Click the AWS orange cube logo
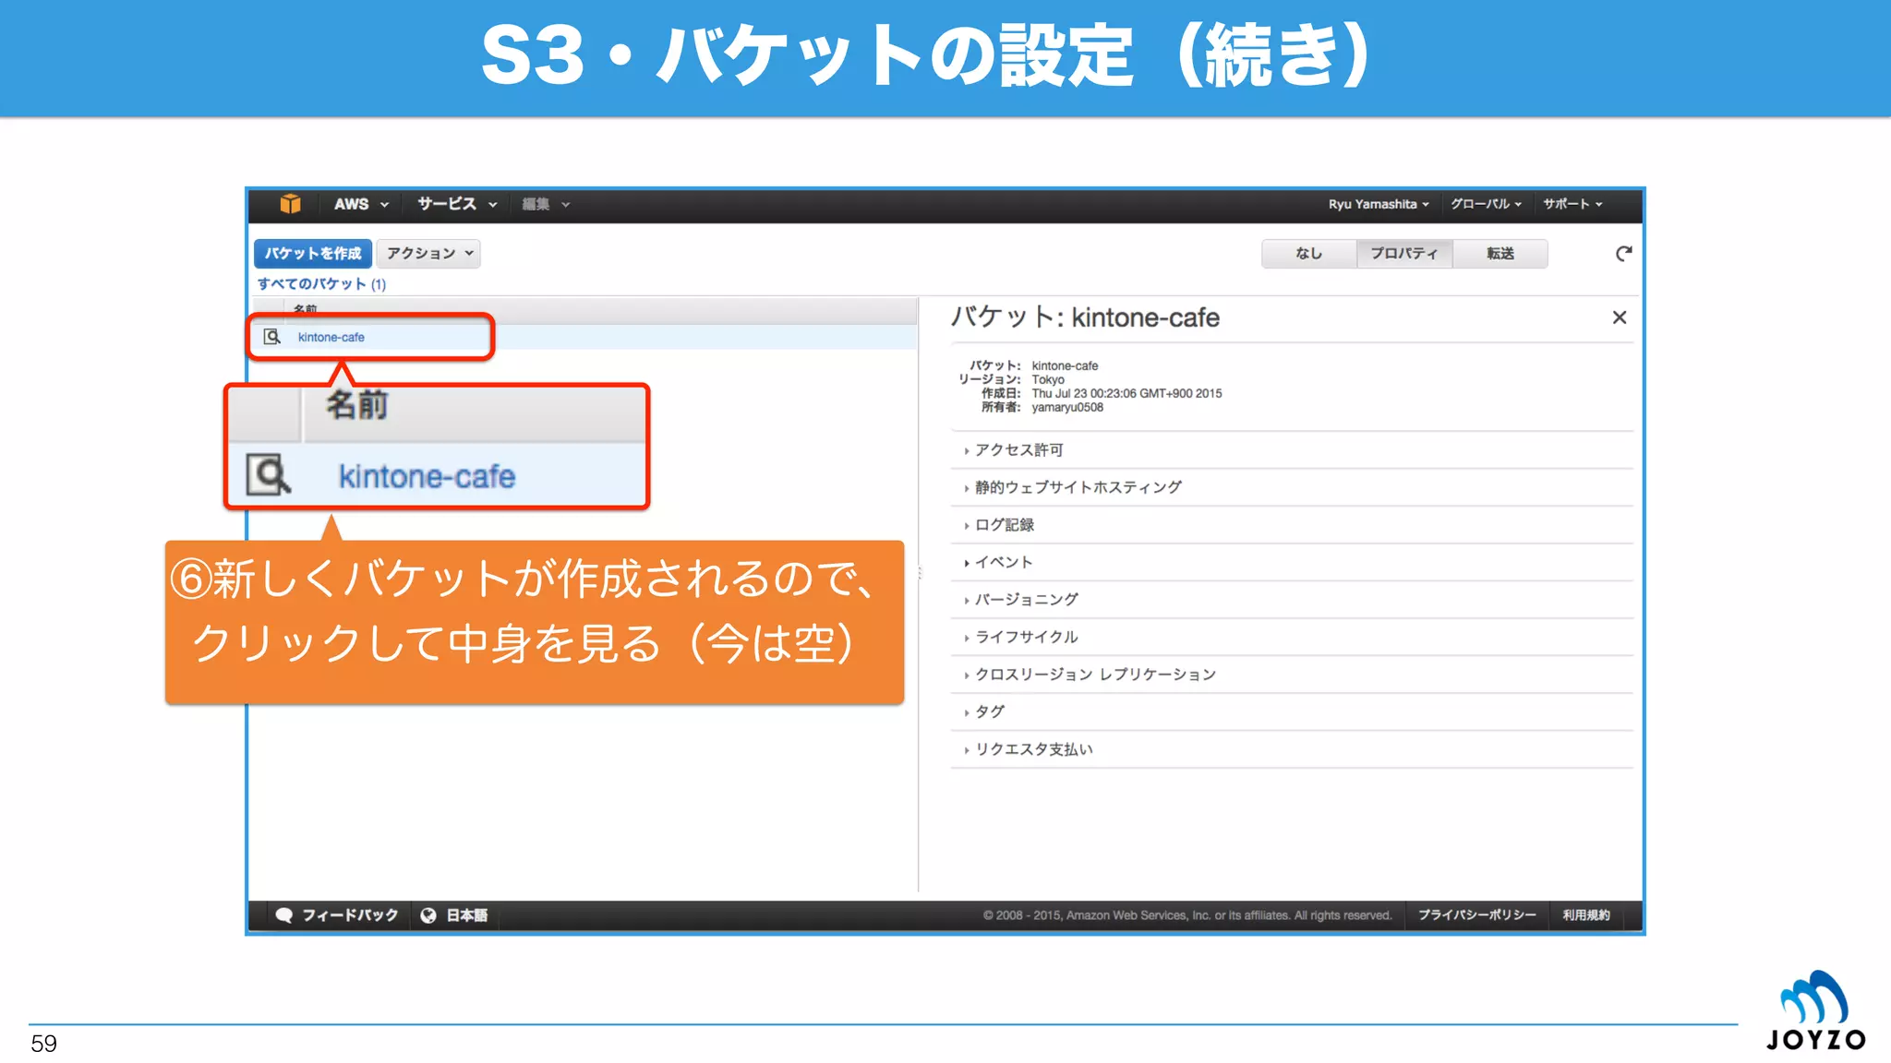The image size is (1891, 1063). pos(290,204)
